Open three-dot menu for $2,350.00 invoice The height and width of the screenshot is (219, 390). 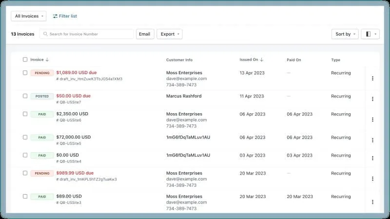coord(372,119)
